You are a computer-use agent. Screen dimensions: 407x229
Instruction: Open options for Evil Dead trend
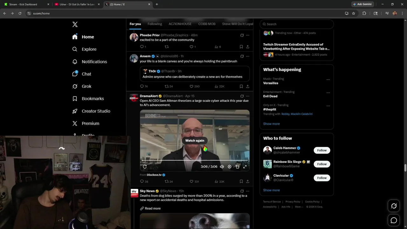[328, 93]
